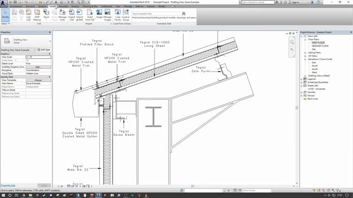Collapse the Graphics properties section
Image resolution: width=353 pixels, height=198 pixels.
coord(50,54)
